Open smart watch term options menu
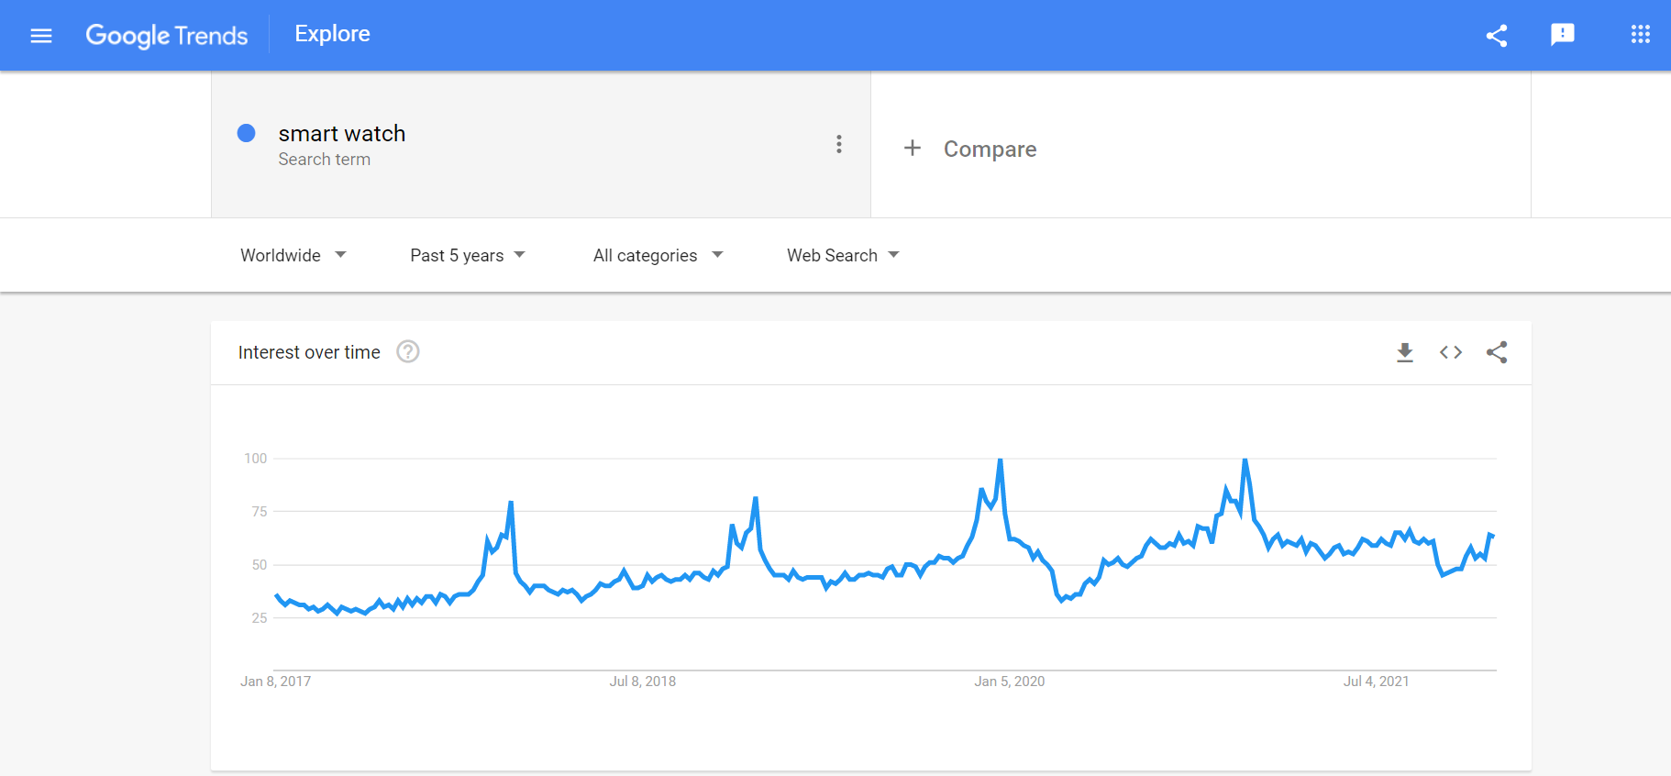1671x776 pixels. [x=839, y=144]
